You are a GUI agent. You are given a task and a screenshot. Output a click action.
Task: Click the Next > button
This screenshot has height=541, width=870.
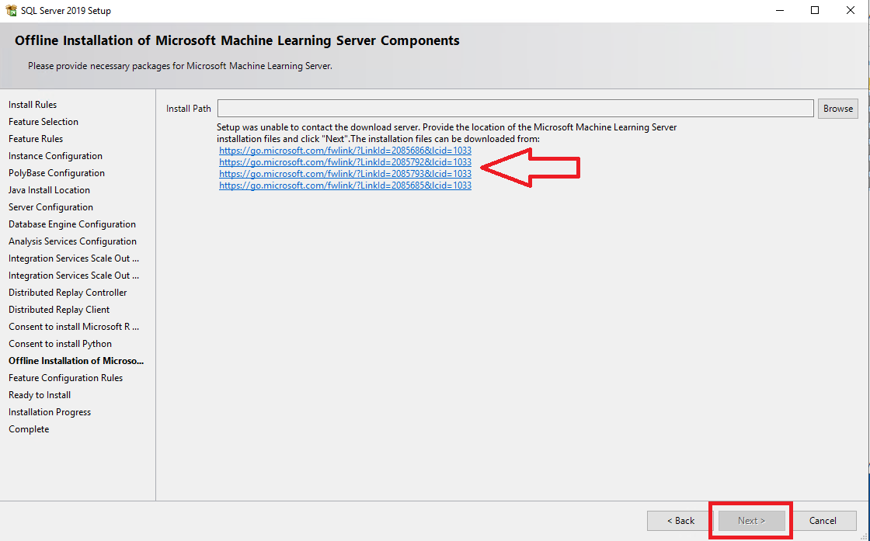tap(751, 521)
